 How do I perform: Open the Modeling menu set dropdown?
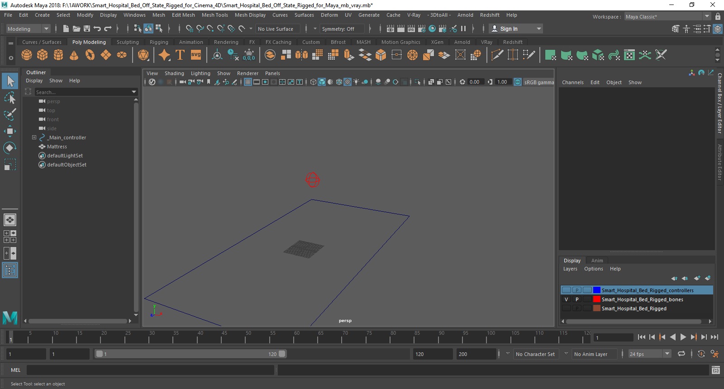[28, 28]
